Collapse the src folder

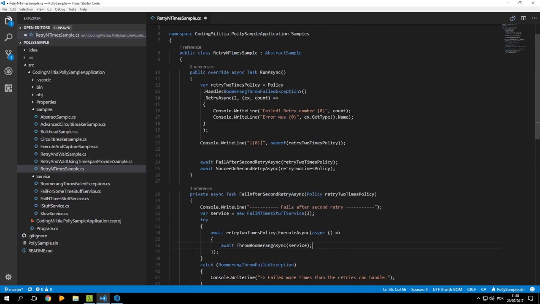(x=31, y=65)
